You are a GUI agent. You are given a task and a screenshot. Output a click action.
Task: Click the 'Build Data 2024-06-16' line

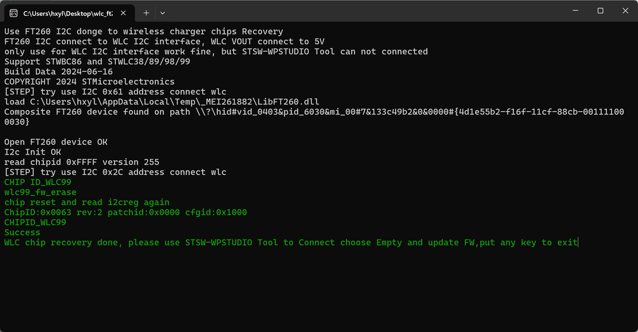point(59,72)
